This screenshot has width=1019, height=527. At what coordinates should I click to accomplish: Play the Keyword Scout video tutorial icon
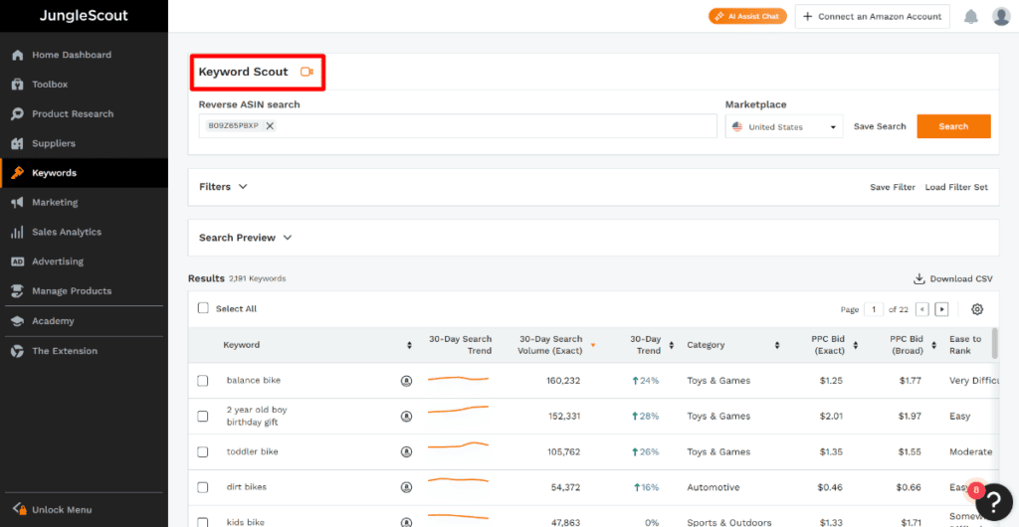(x=306, y=72)
